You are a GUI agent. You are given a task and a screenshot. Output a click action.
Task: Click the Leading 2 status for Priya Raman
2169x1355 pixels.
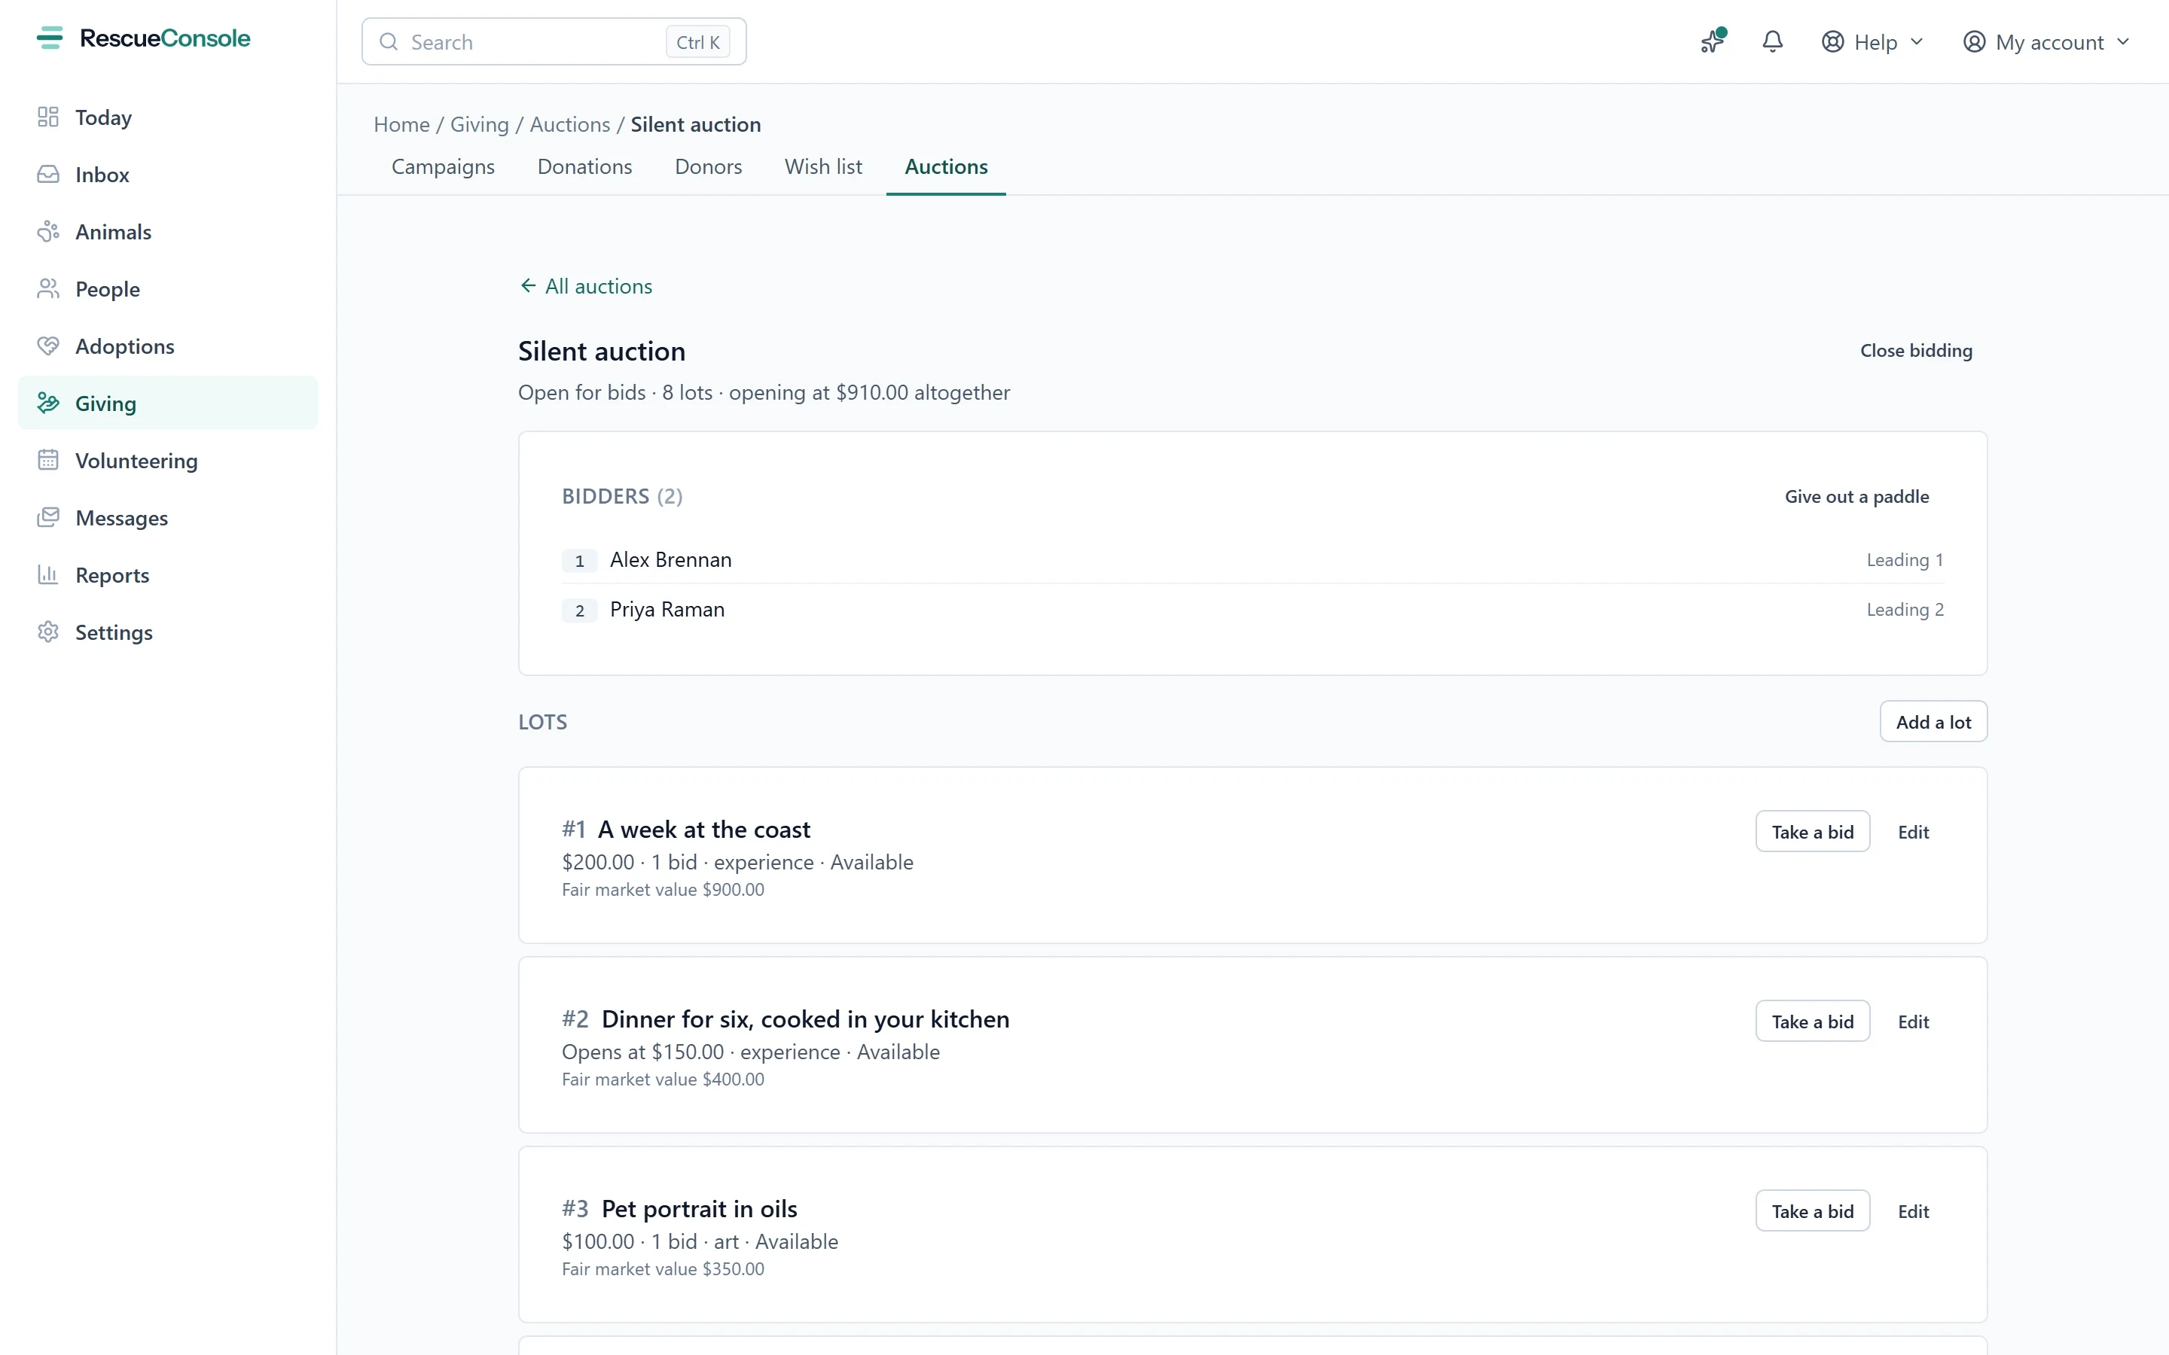pyautogui.click(x=1905, y=610)
